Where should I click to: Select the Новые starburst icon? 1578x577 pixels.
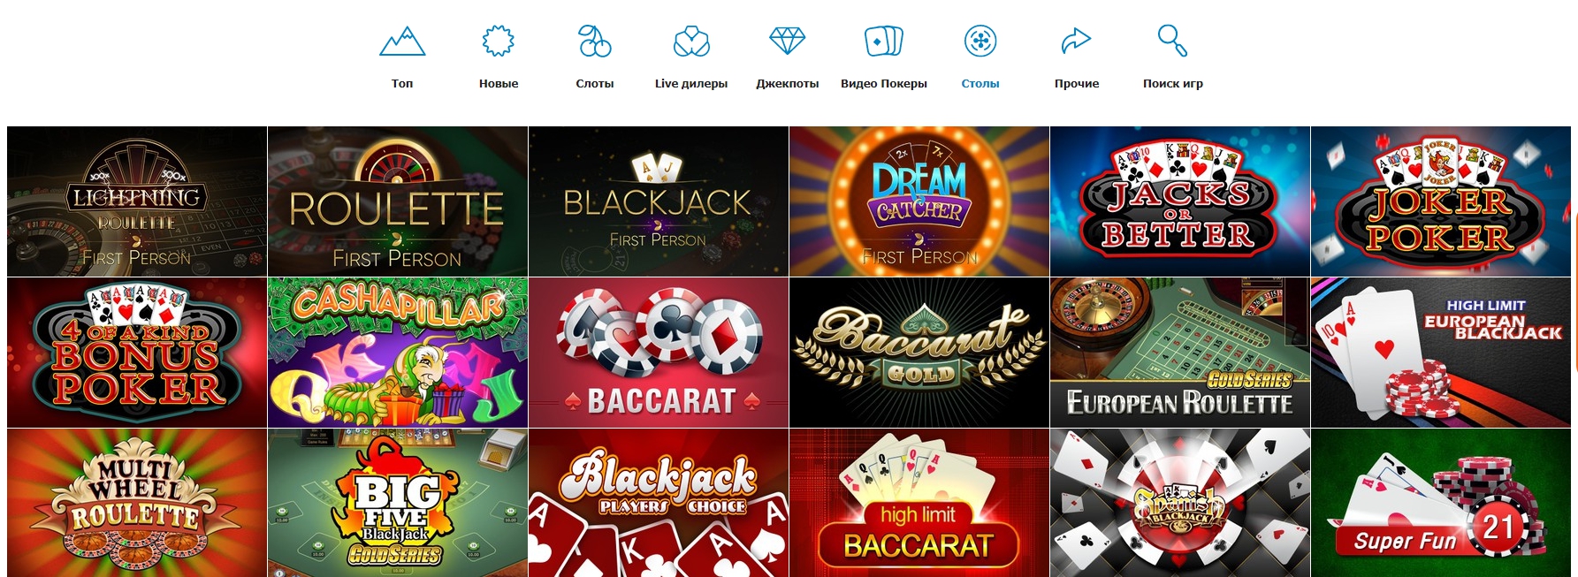coord(499,41)
